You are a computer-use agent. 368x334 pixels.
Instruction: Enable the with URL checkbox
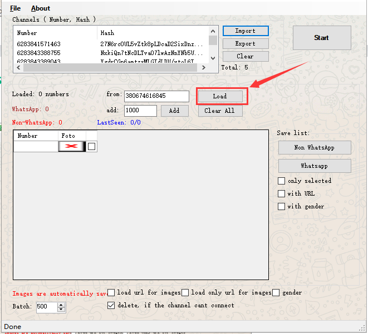[x=281, y=193]
